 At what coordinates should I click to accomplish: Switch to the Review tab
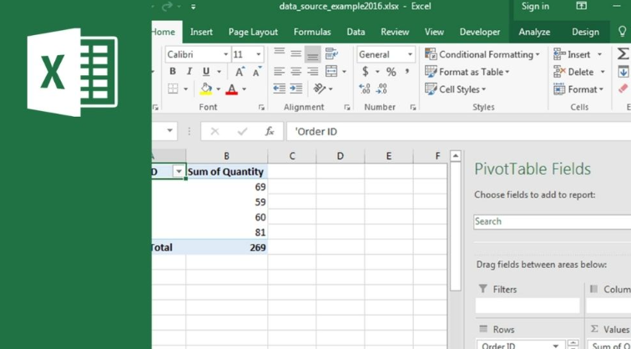[395, 32]
